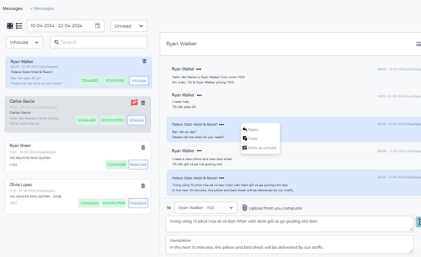Click Checkout badge on Olivia Lopez card
The image size is (421, 257).
(x=138, y=203)
